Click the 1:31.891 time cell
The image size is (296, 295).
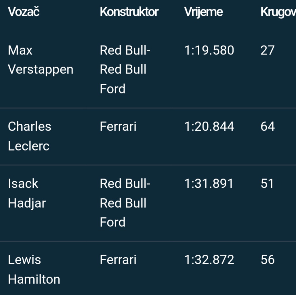pos(209,184)
